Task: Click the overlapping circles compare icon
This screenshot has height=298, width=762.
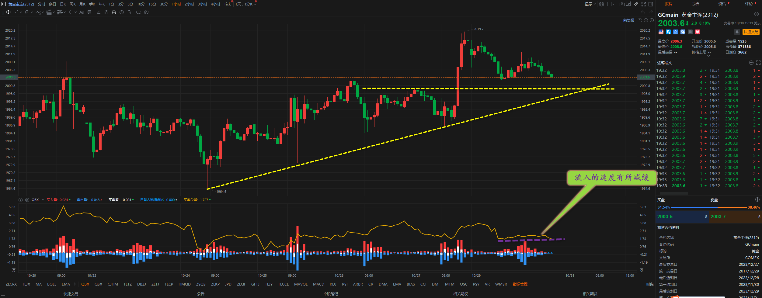Action: coord(139,12)
